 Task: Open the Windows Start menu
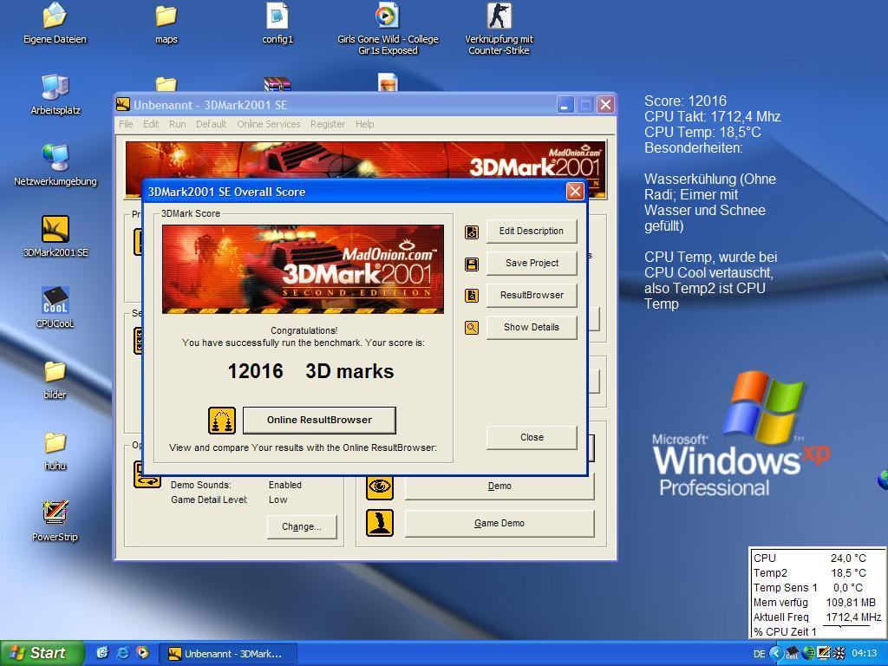click(42, 653)
